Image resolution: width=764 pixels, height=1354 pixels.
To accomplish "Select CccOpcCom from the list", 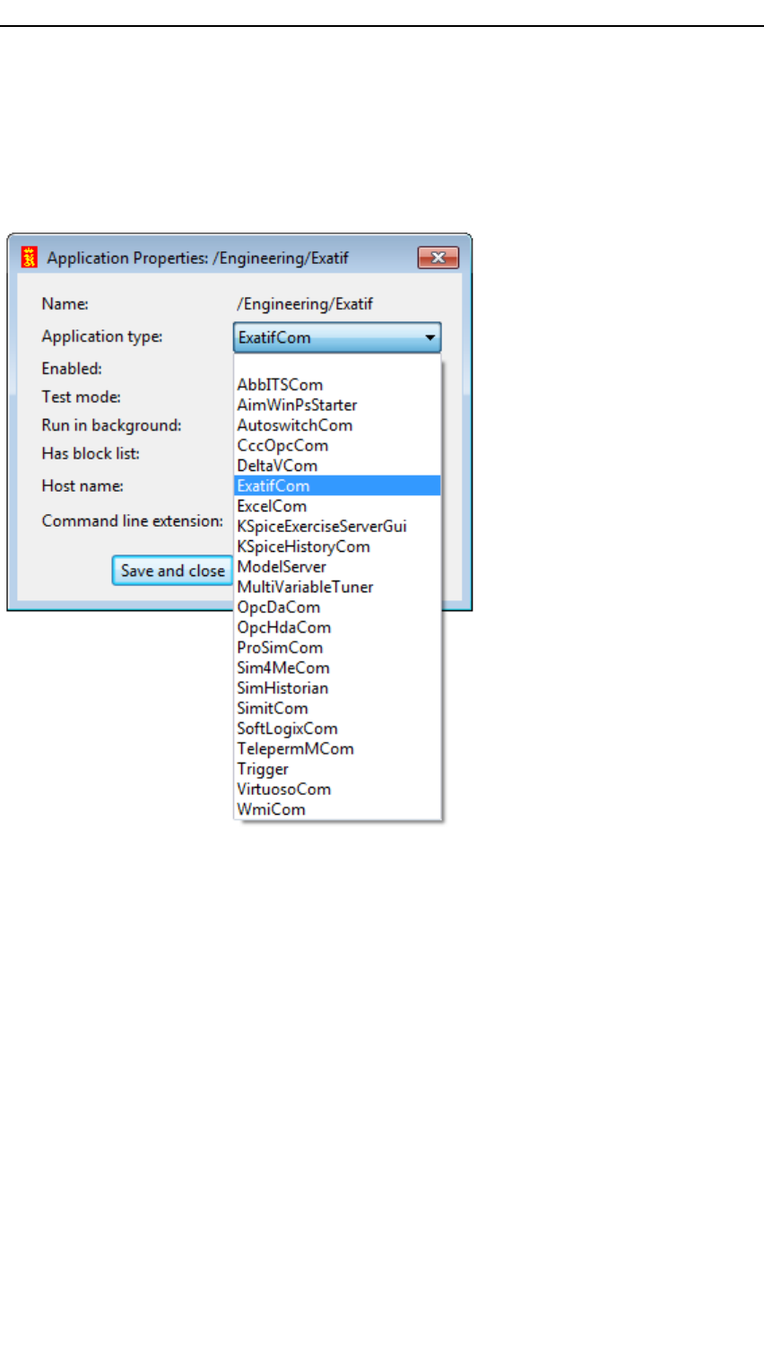I will point(337,445).
